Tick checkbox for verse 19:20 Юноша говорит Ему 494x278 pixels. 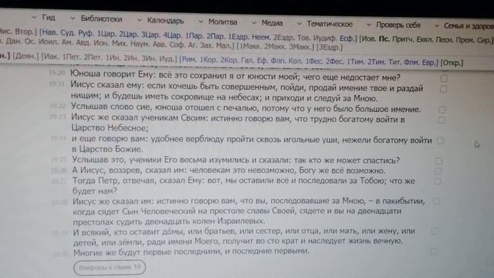point(444,78)
